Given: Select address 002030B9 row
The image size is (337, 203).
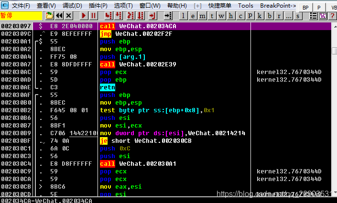Looking at the screenshot, I should click(16, 133).
